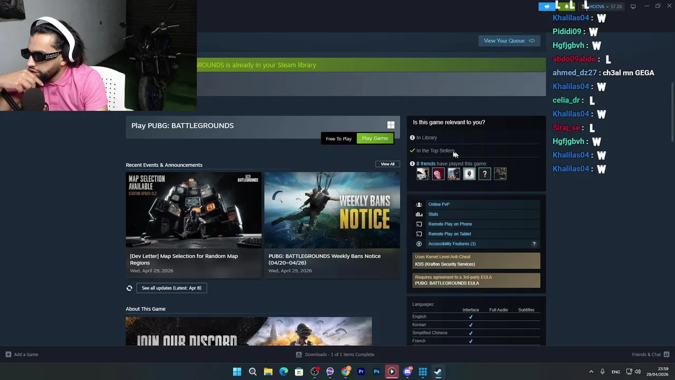Open Discord from taskbar

point(407,372)
